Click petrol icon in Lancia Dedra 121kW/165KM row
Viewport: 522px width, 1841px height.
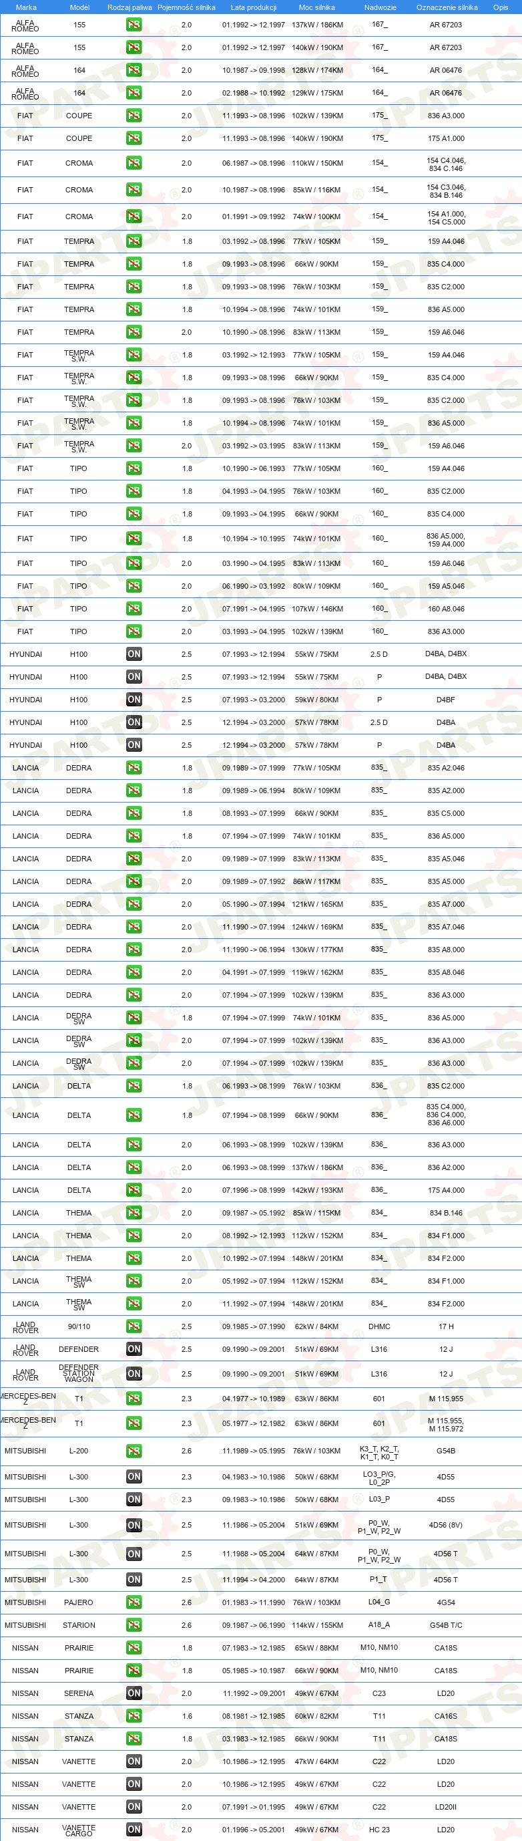point(134,904)
